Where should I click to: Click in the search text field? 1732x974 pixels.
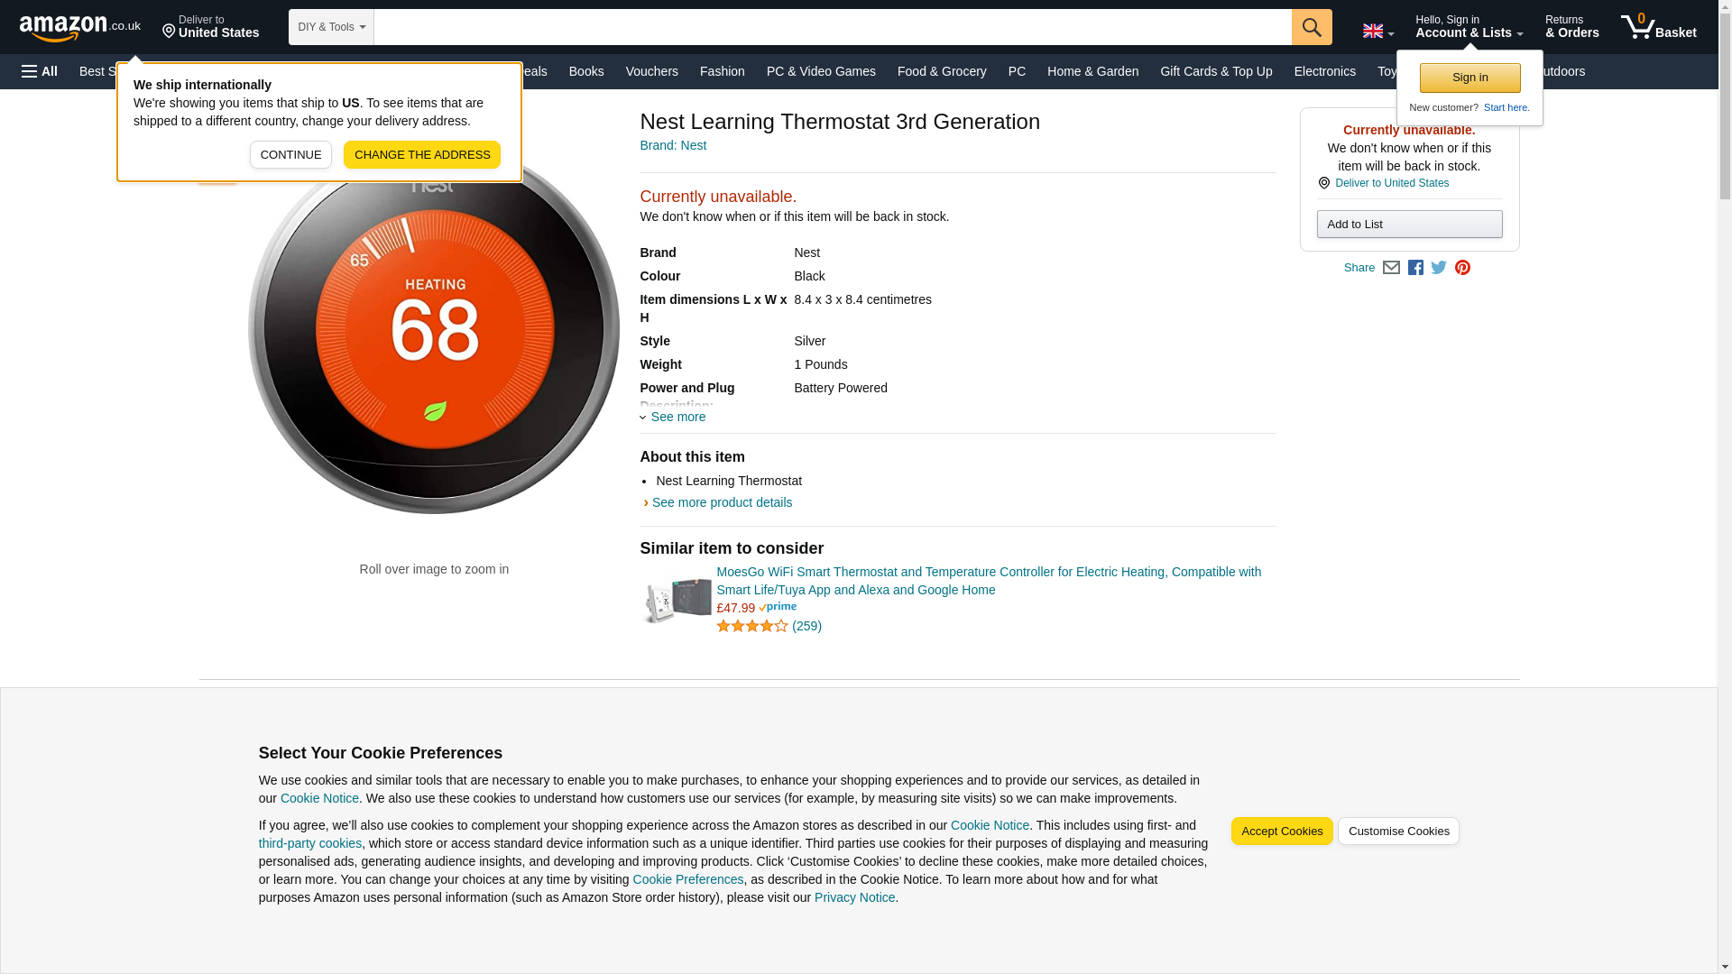[x=832, y=27]
